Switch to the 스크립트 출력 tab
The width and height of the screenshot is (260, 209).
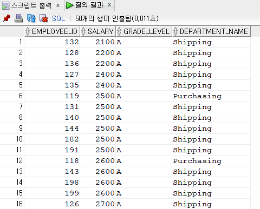31,5
